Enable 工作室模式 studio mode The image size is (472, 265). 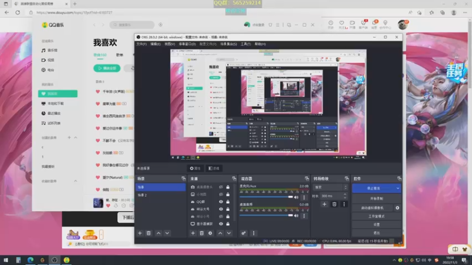point(376,216)
